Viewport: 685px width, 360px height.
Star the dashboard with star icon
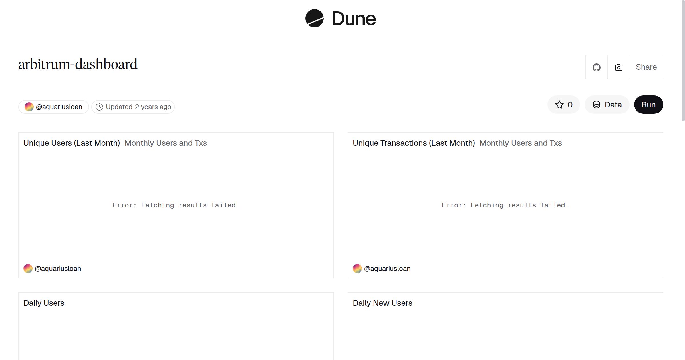[x=559, y=105]
